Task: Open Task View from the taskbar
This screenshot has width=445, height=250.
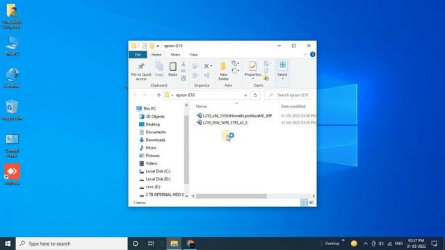Action: point(151,244)
